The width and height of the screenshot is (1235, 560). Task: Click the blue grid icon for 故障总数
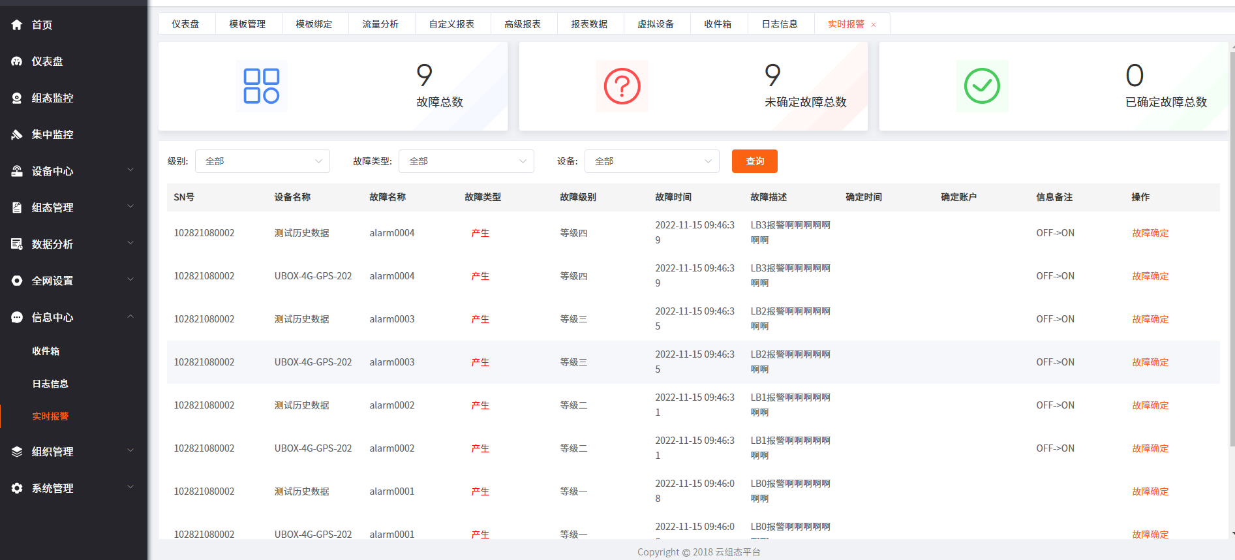(262, 86)
